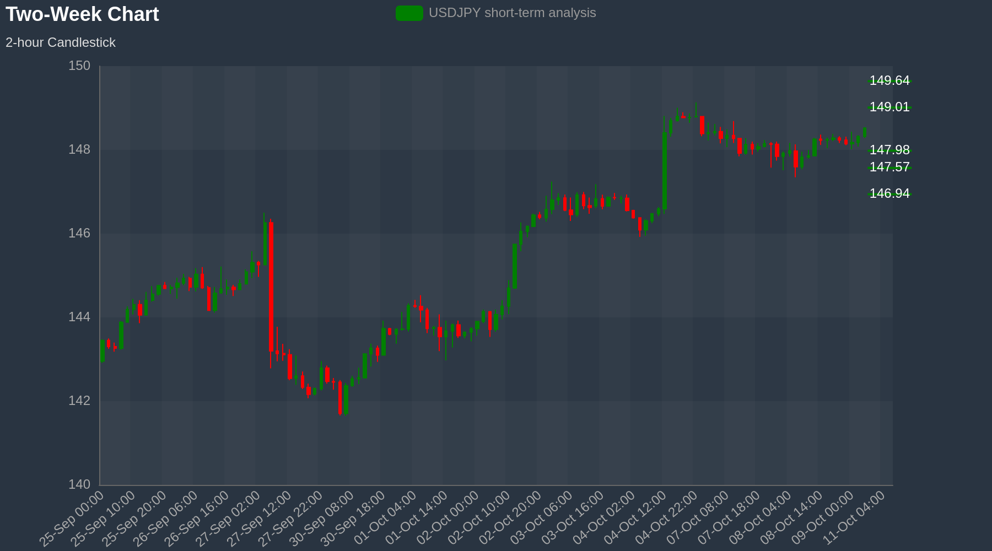Click the 25-Sep 00:00 x-axis label
The height and width of the screenshot is (551, 992).
(72, 518)
